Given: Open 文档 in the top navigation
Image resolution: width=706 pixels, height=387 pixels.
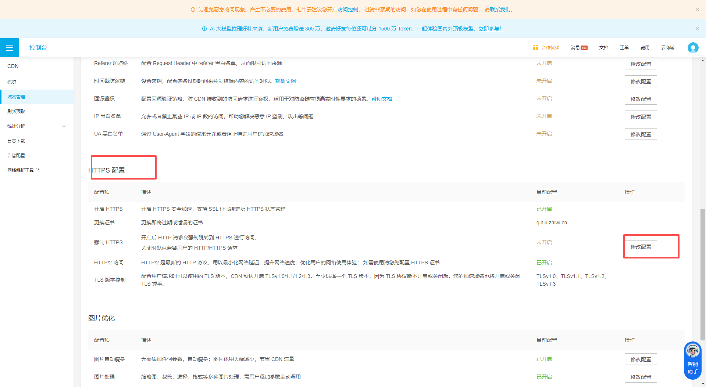Looking at the screenshot, I should pos(603,48).
